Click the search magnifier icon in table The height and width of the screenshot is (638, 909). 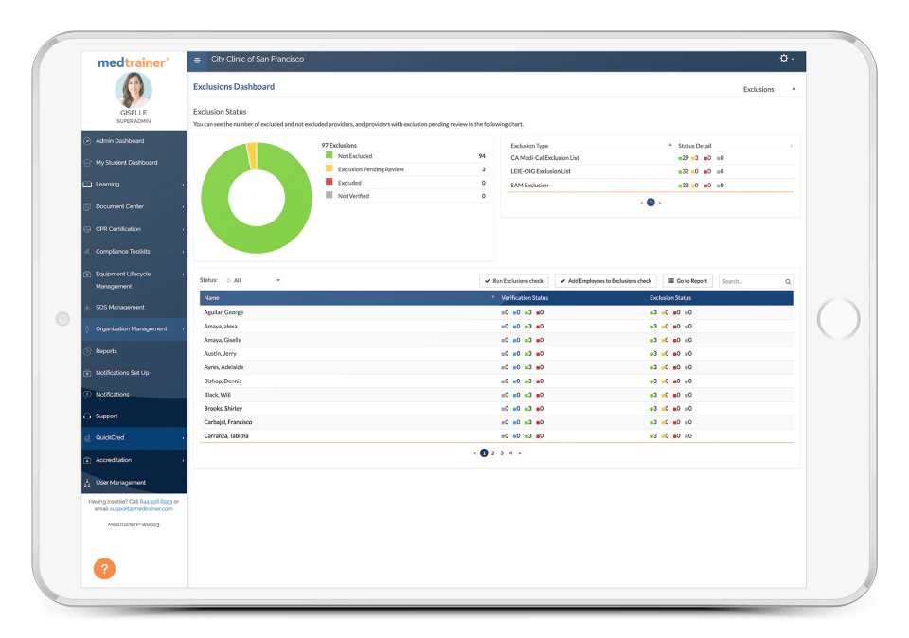point(788,282)
